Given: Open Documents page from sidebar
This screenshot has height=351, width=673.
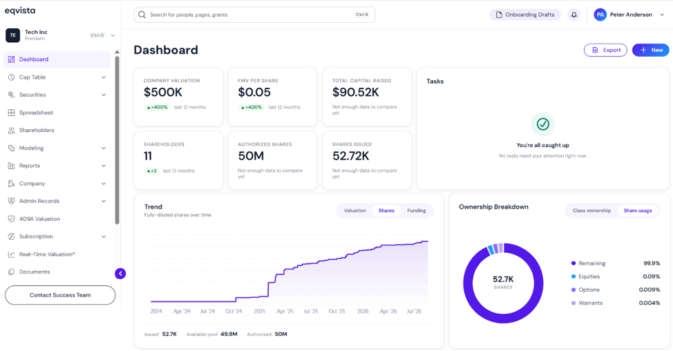Looking at the screenshot, I should coord(57,272).
